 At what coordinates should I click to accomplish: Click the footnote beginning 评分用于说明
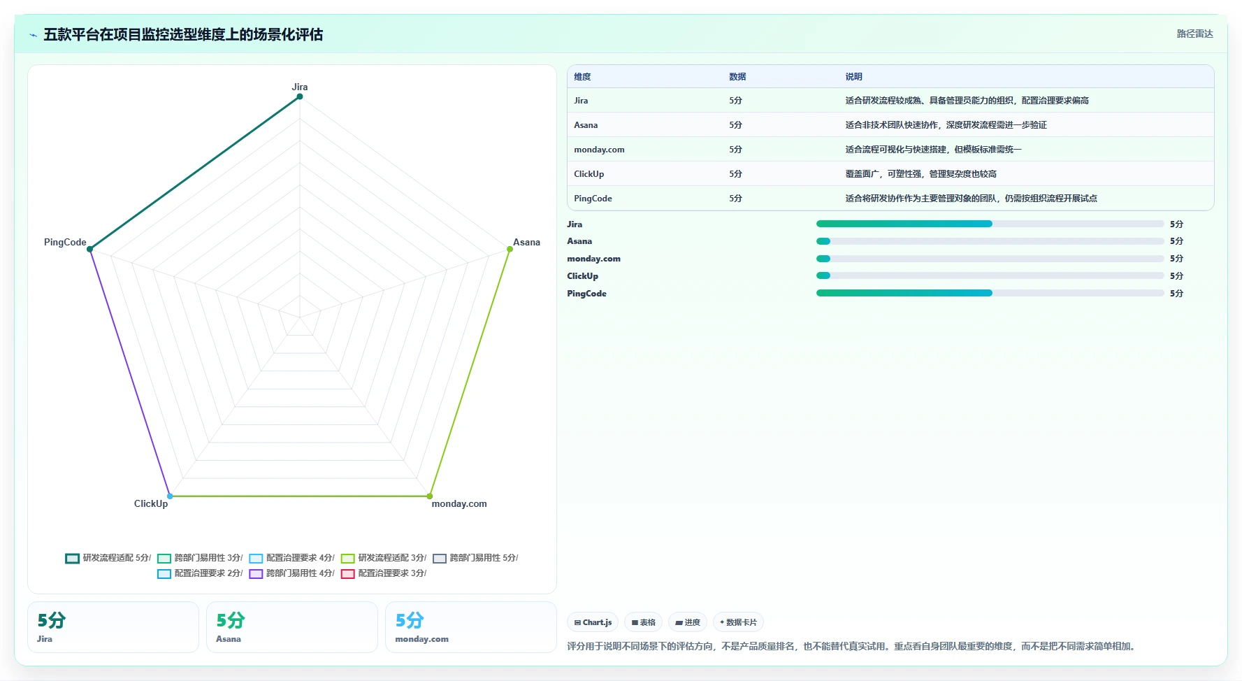click(x=853, y=646)
